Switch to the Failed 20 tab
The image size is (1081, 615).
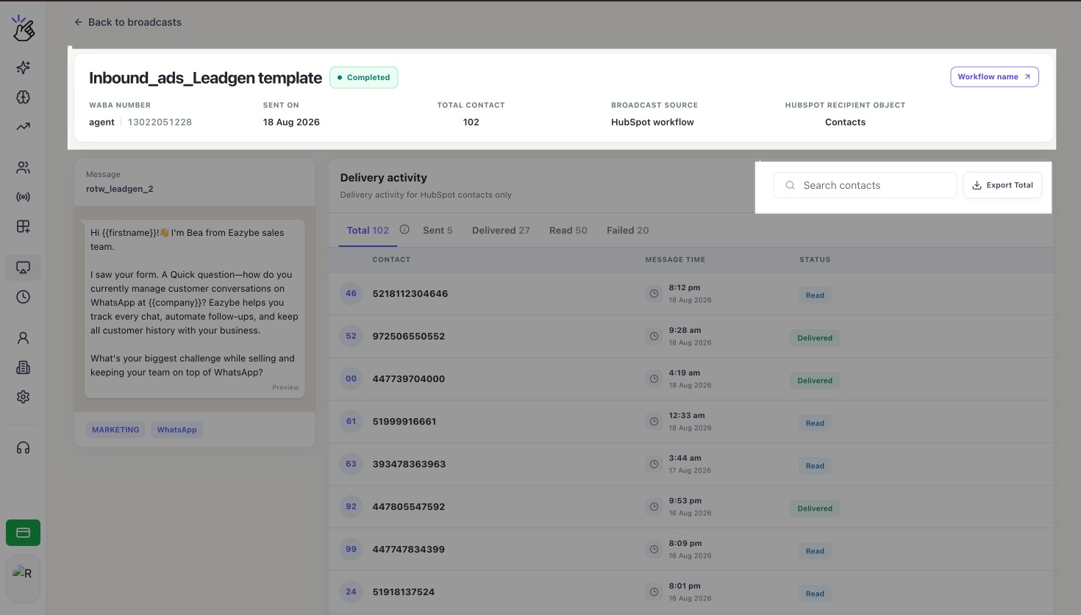[628, 230]
